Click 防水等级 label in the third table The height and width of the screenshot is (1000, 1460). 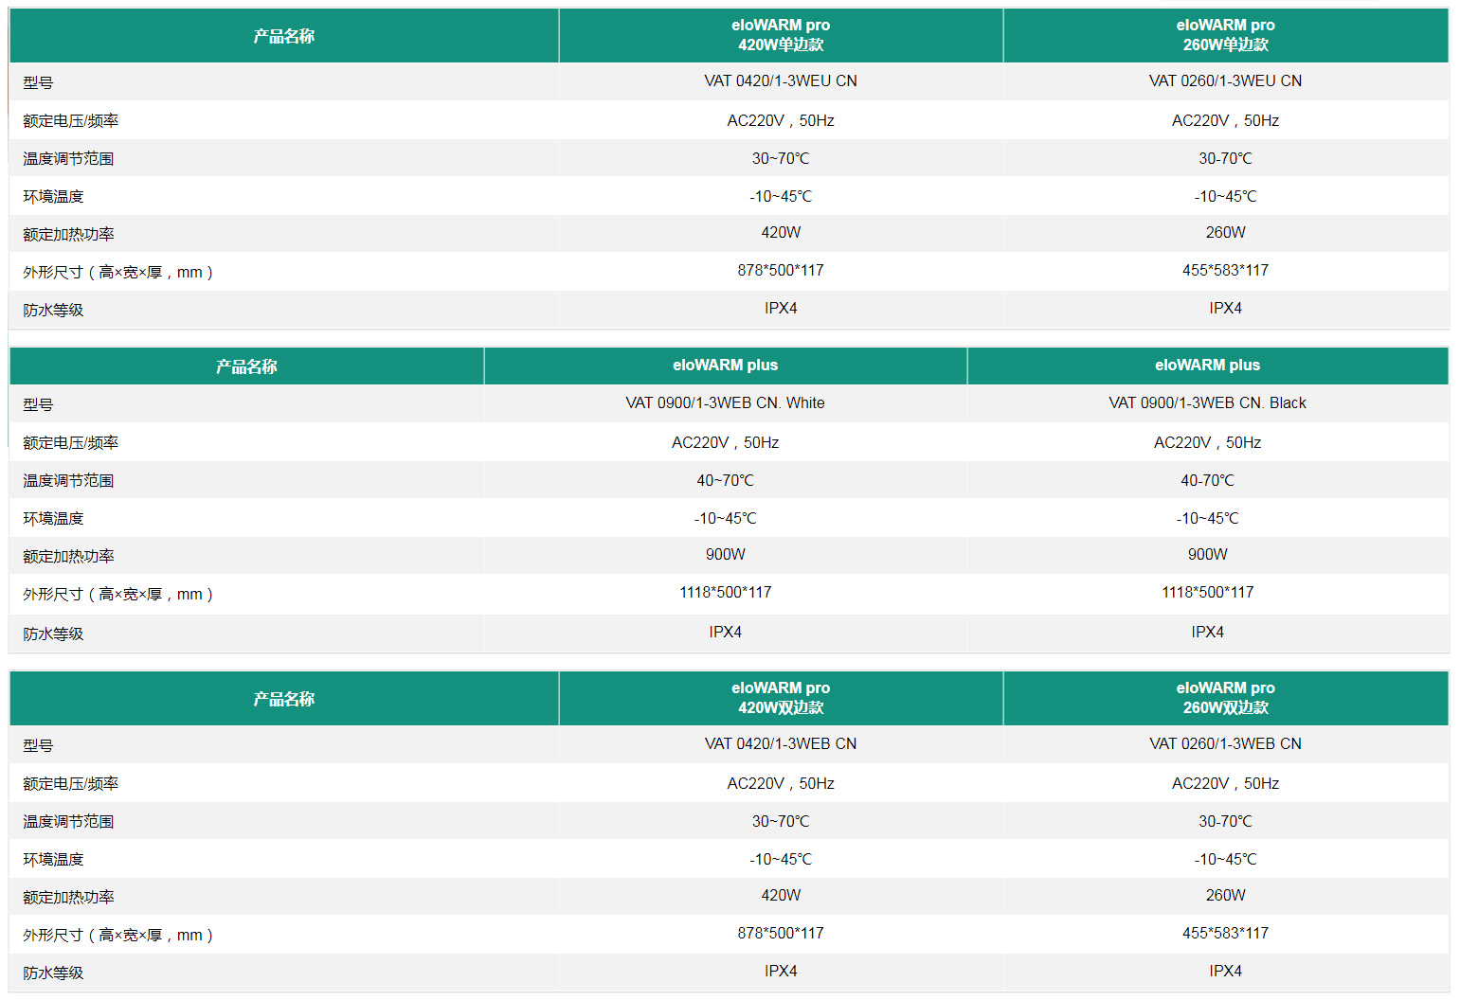[x=53, y=973]
